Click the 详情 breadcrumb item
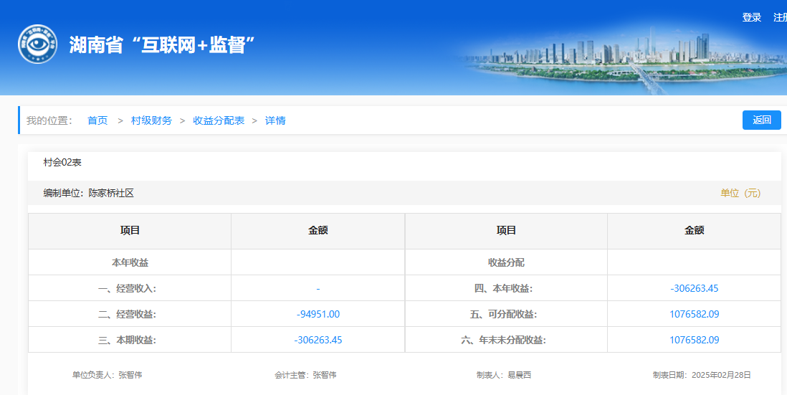Screen dimensions: 787x395 275,120
